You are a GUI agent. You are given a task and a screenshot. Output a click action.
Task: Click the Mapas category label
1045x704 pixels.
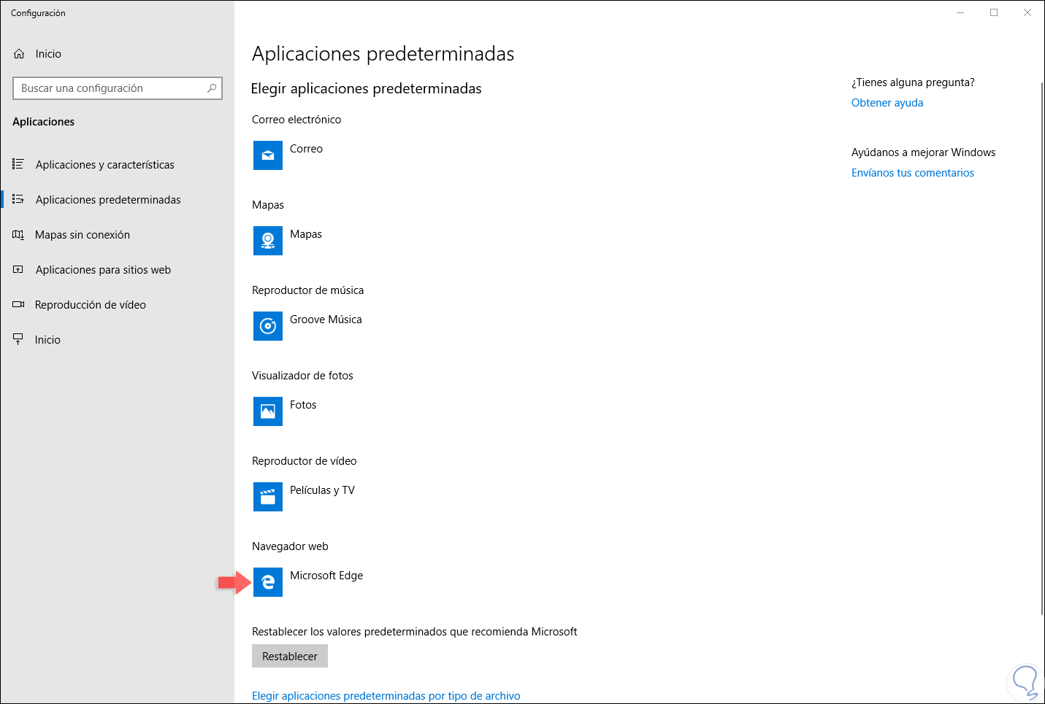268,205
